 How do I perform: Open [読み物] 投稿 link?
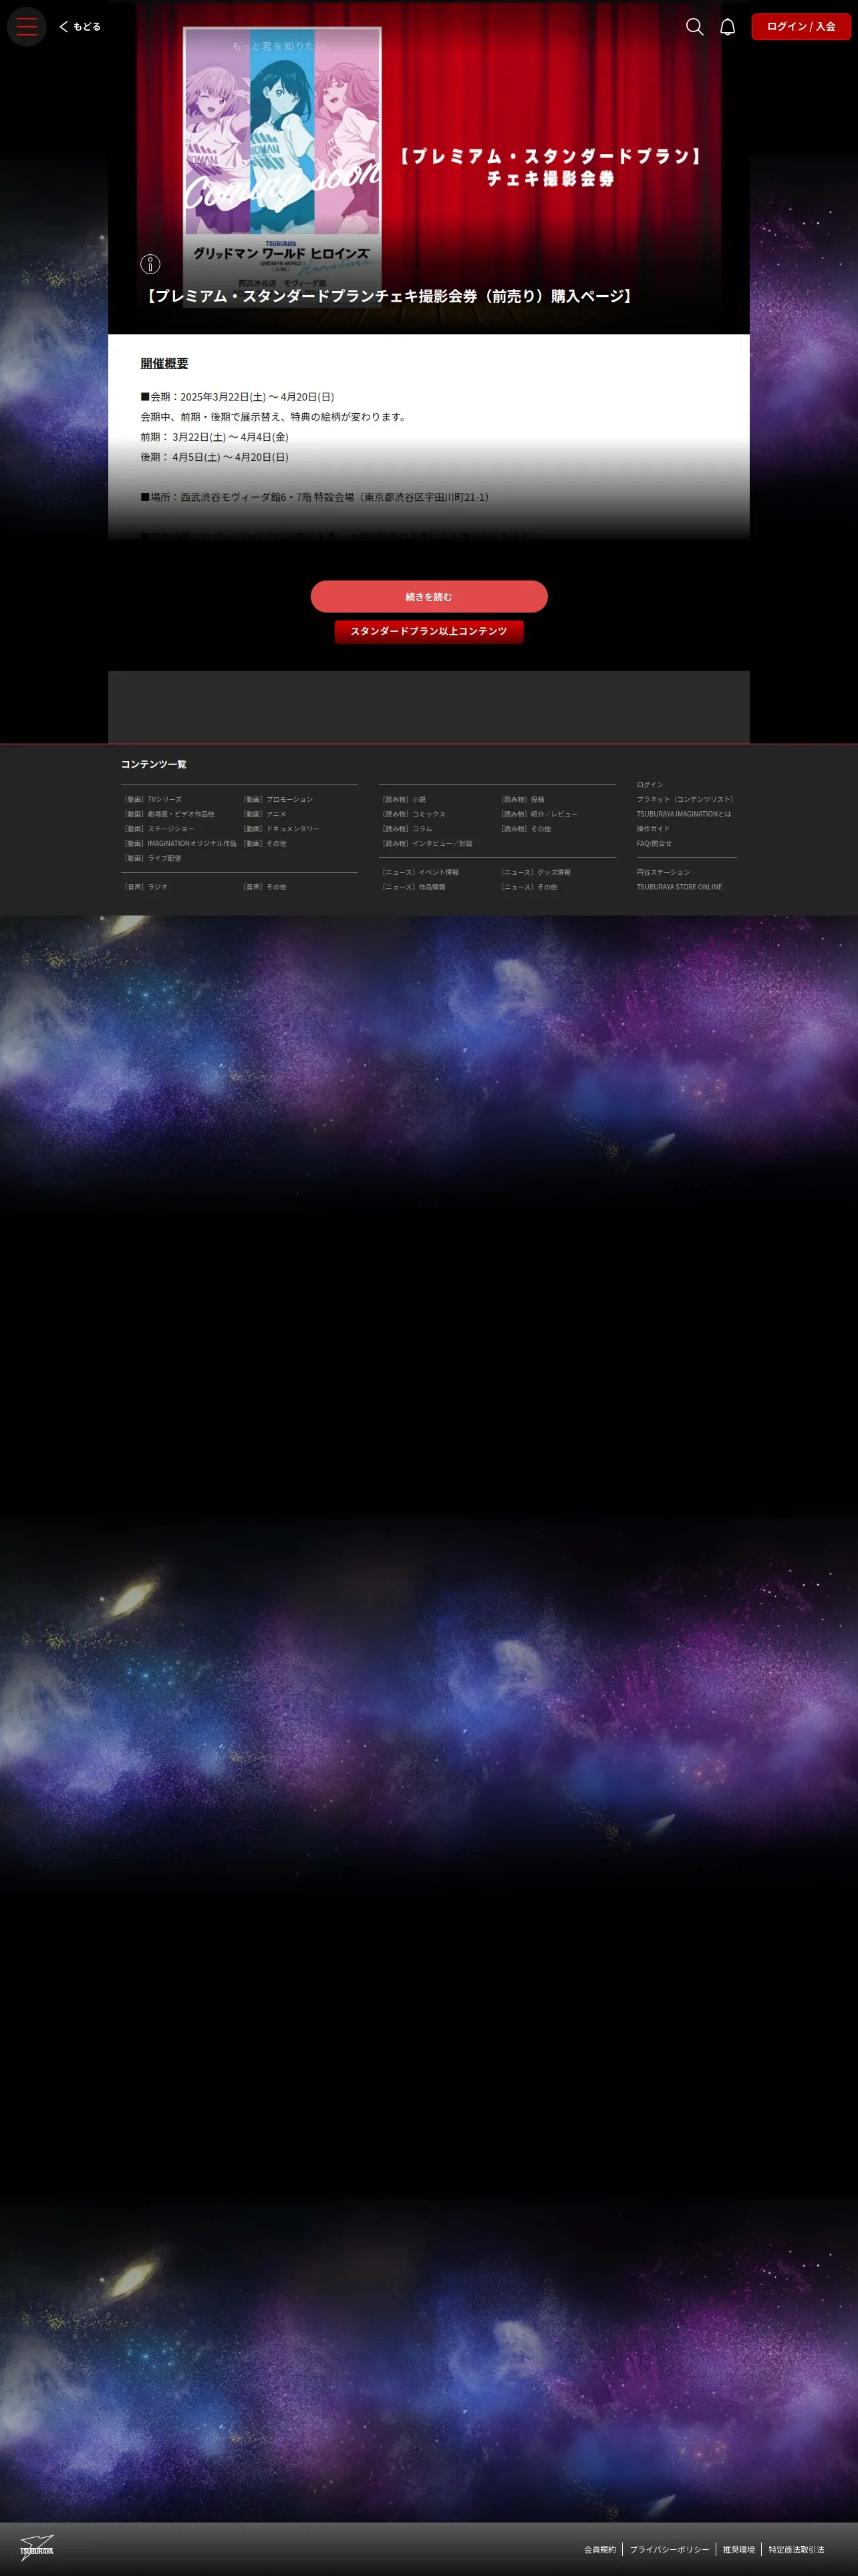coord(523,800)
